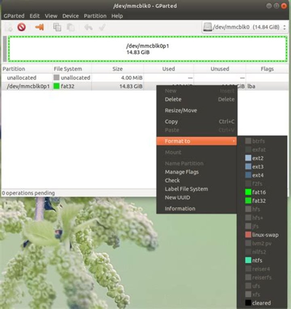Screen dimensions: 291x309
Task: Click the Copy partition toolbar icon
Action: [x=57, y=27]
